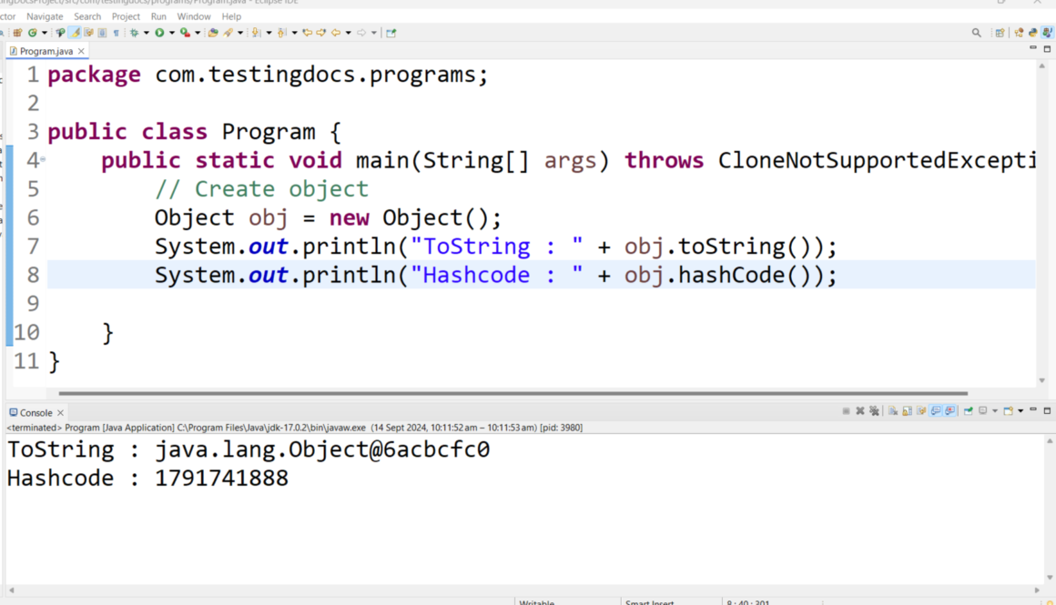The width and height of the screenshot is (1056, 605).
Task: Collapse the main method fold marker
Action: pos(42,160)
